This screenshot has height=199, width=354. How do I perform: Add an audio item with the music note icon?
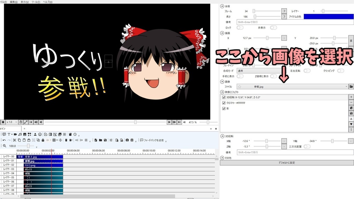pyautogui.click(x=20, y=134)
